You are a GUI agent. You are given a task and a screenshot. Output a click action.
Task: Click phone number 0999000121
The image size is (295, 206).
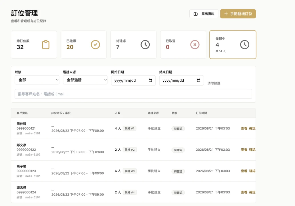(26, 128)
